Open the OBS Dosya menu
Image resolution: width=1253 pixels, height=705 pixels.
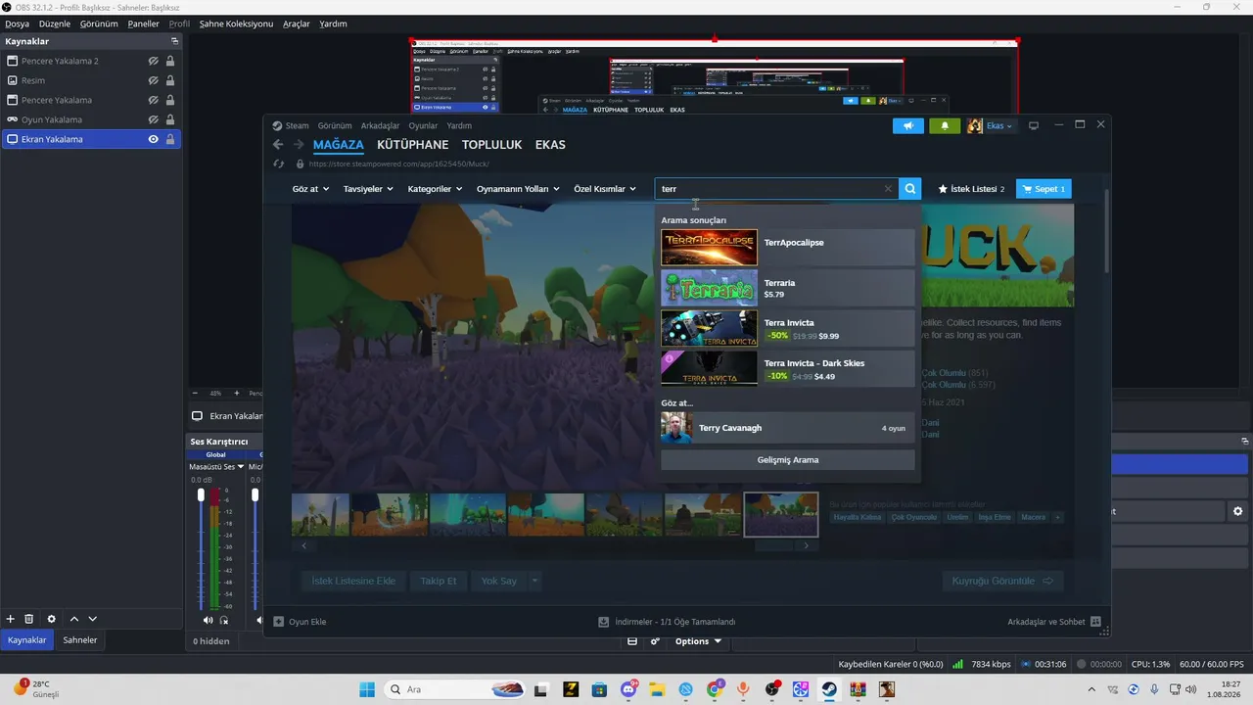17,23
